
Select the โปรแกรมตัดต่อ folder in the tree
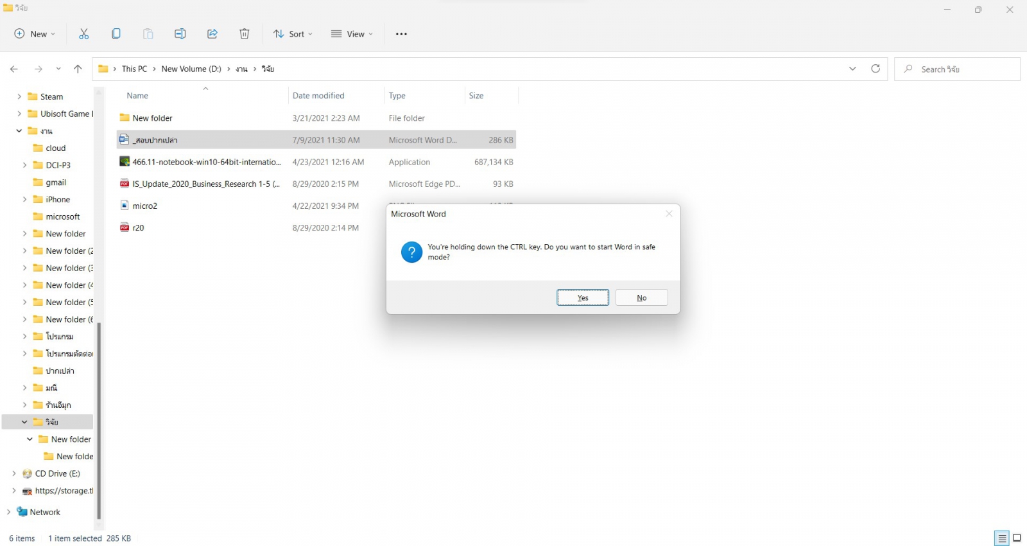click(x=69, y=353)
